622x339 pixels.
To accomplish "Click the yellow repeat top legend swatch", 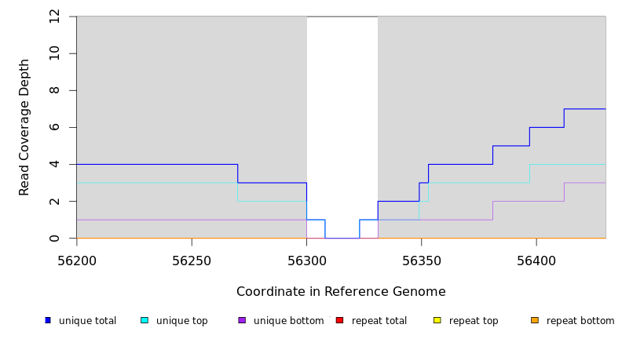I will [x=437, y=320].
